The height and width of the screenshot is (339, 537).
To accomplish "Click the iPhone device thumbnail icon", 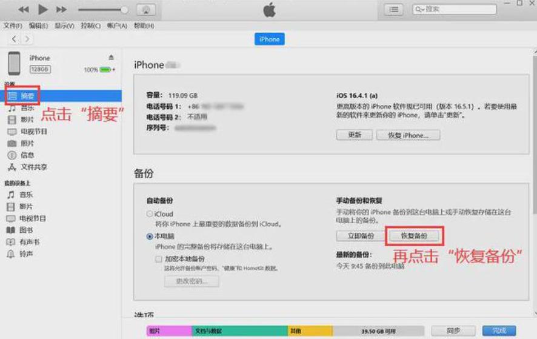I will tap(15, 64).
